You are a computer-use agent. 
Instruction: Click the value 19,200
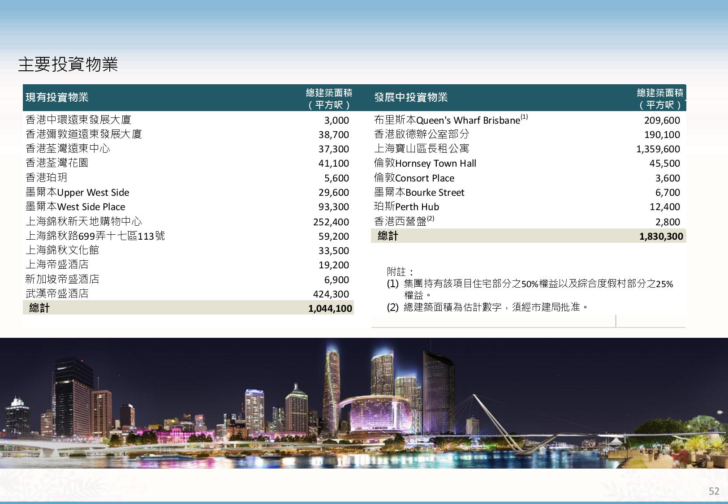coord(334,265)
